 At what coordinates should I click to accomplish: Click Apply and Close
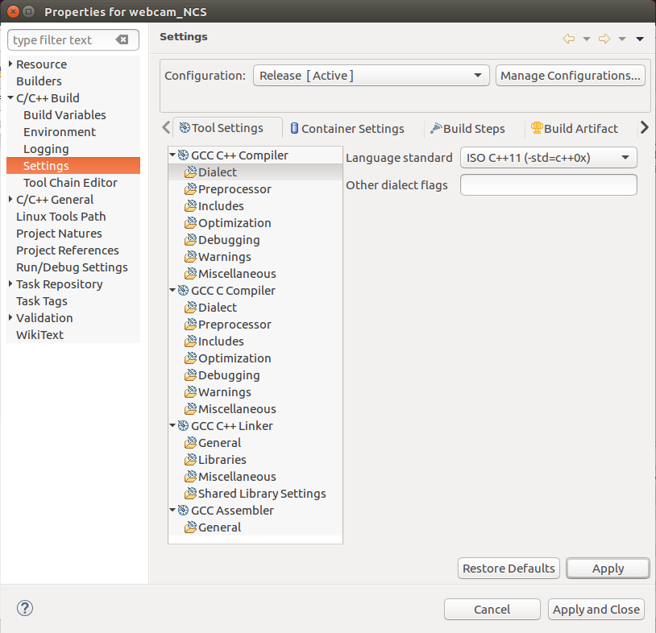pyautogui.click(x=596, y=609)
